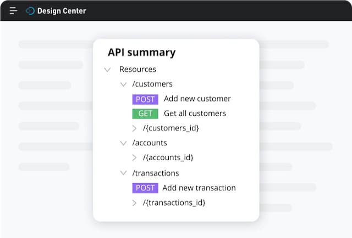Viewport: 352px width, 238px height.
Task: Expand the /{transactions_id} node
Action: coord(134,203)
